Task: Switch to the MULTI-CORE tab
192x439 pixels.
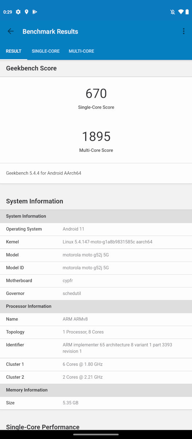Action: (81, 51)
